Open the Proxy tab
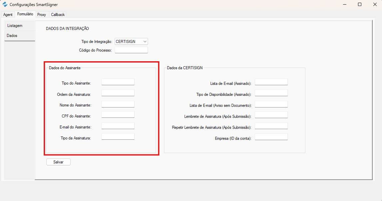 [42, 15]
